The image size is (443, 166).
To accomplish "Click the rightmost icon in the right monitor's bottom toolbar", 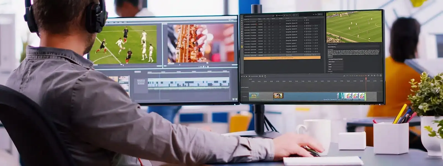I will (x=381, y=75).
